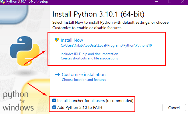188x114 pixels.
Task: Click the large Python snake logo
Action: click(x=25, y=51)
